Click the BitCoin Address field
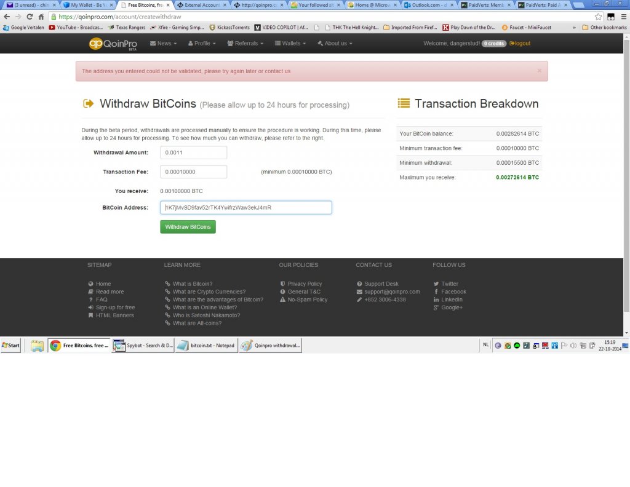Image resolution: width=630 pixels, height=487 pixels. point(246,208)
